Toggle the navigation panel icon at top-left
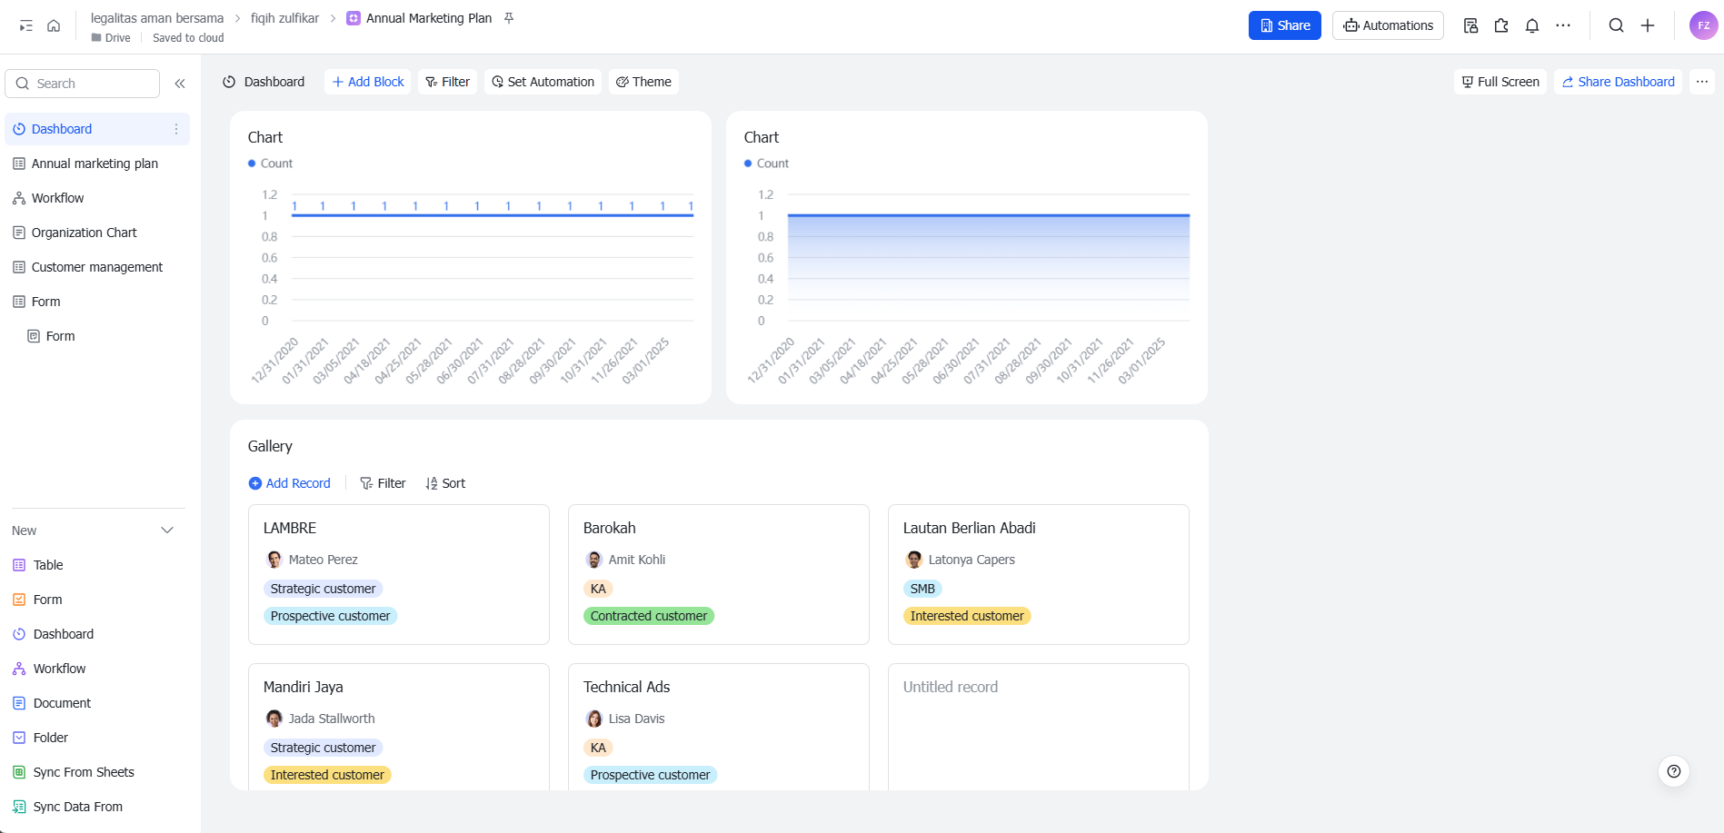This screenshot has width=1724, height=833. coord(26,25)
